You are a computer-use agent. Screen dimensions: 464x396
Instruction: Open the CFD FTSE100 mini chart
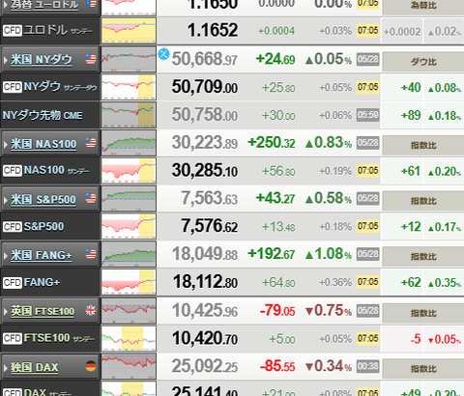point(129,338)
